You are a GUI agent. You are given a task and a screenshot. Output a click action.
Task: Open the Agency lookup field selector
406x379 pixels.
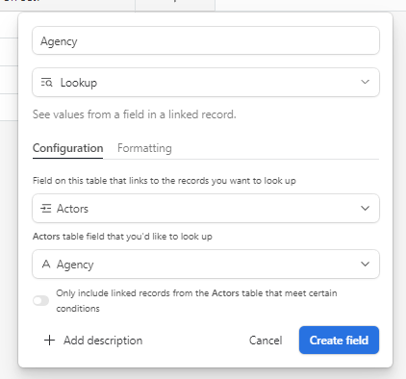(x=206, y=265)
